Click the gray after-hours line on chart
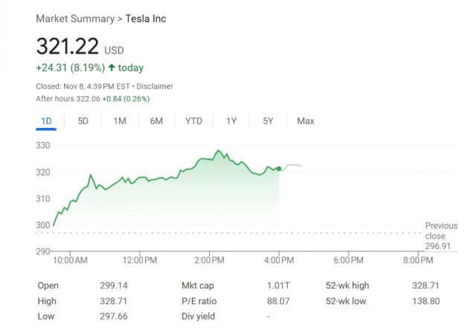Screen dimensions: 476x328 [292, 165]
